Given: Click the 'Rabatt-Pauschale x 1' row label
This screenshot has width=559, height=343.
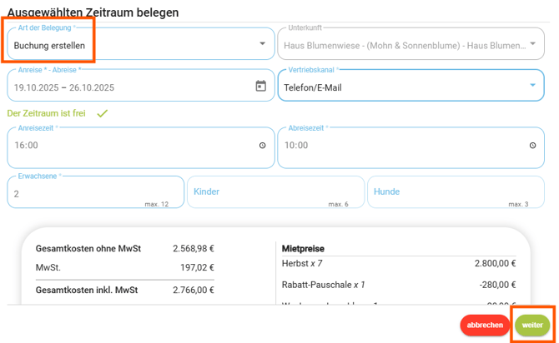Looking at the screenshot, I should pyautogui.click(x=324, y=285).
